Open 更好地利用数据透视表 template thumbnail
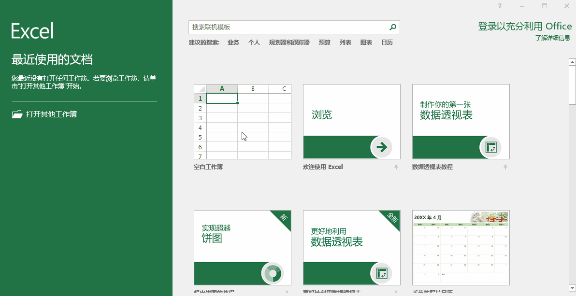Viewport: 576px width, 296px height. (352, 248)
